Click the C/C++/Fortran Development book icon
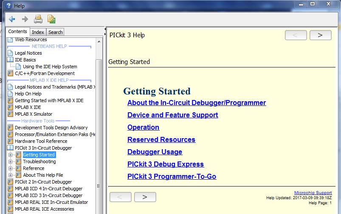Viewport: 341px width, 214px height. pos(10,73)
